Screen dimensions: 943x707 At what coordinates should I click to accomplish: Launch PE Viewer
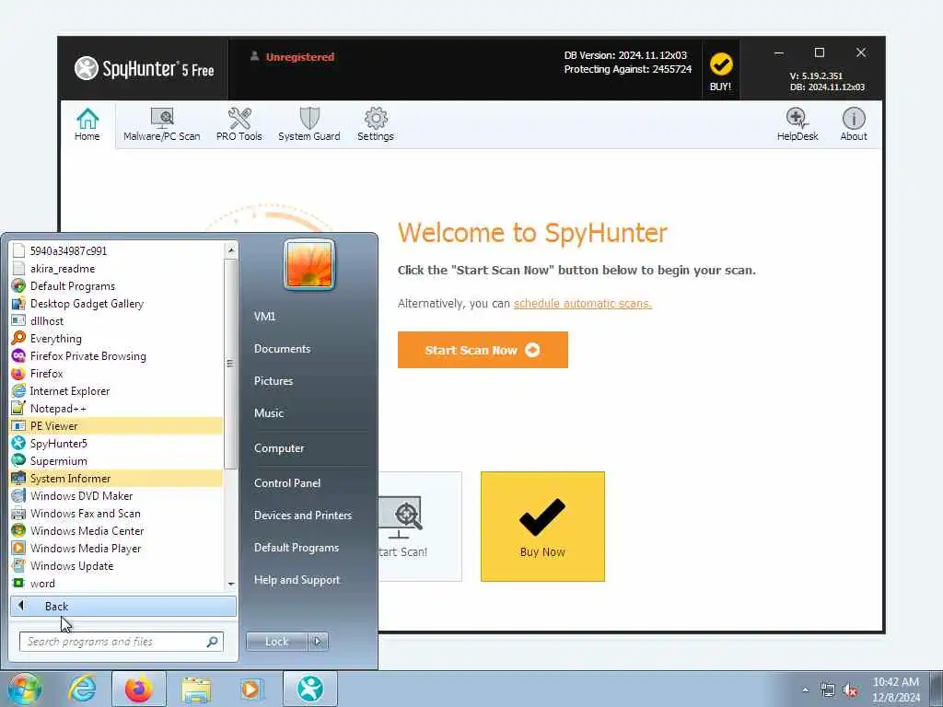point(117,425)
